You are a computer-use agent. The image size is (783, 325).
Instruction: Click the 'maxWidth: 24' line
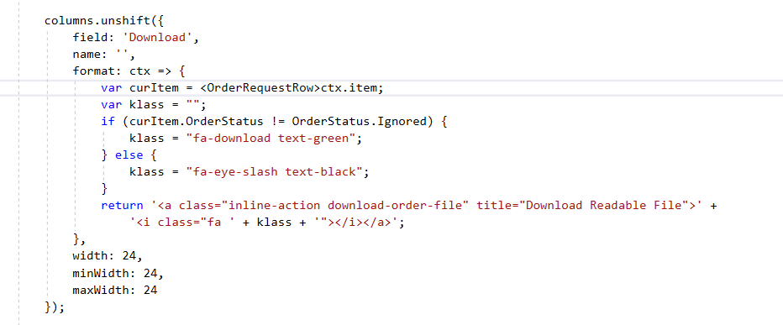(x=115, y=290)
